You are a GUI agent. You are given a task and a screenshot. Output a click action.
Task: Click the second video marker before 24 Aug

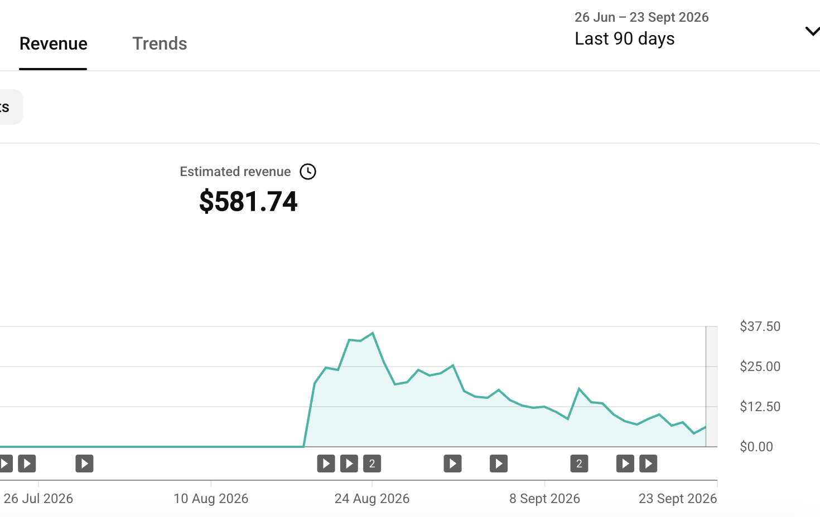tap(349, 464)
